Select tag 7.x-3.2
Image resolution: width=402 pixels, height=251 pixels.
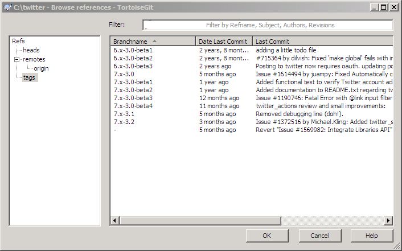pos(124,122)
